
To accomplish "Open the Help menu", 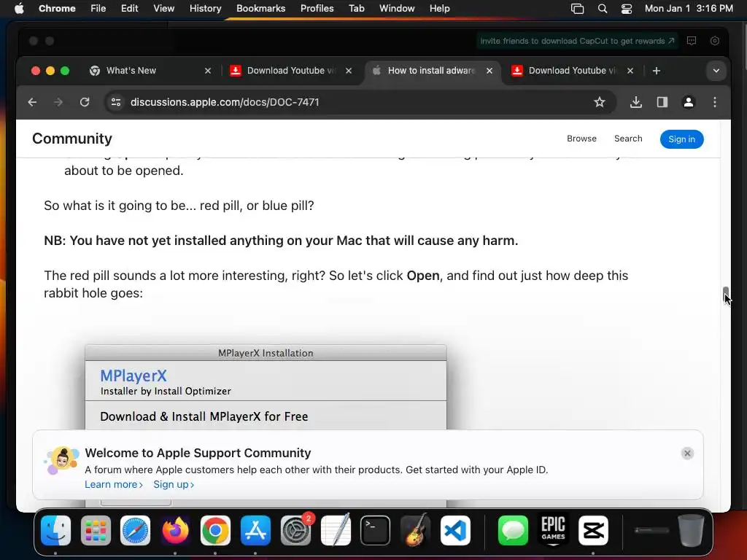I will click(x=439, y=9).
